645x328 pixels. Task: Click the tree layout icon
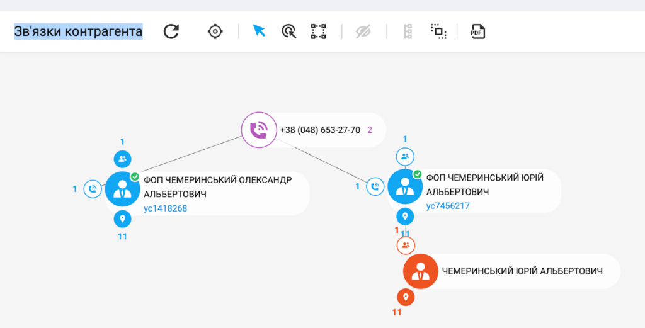tap(408, 31)
